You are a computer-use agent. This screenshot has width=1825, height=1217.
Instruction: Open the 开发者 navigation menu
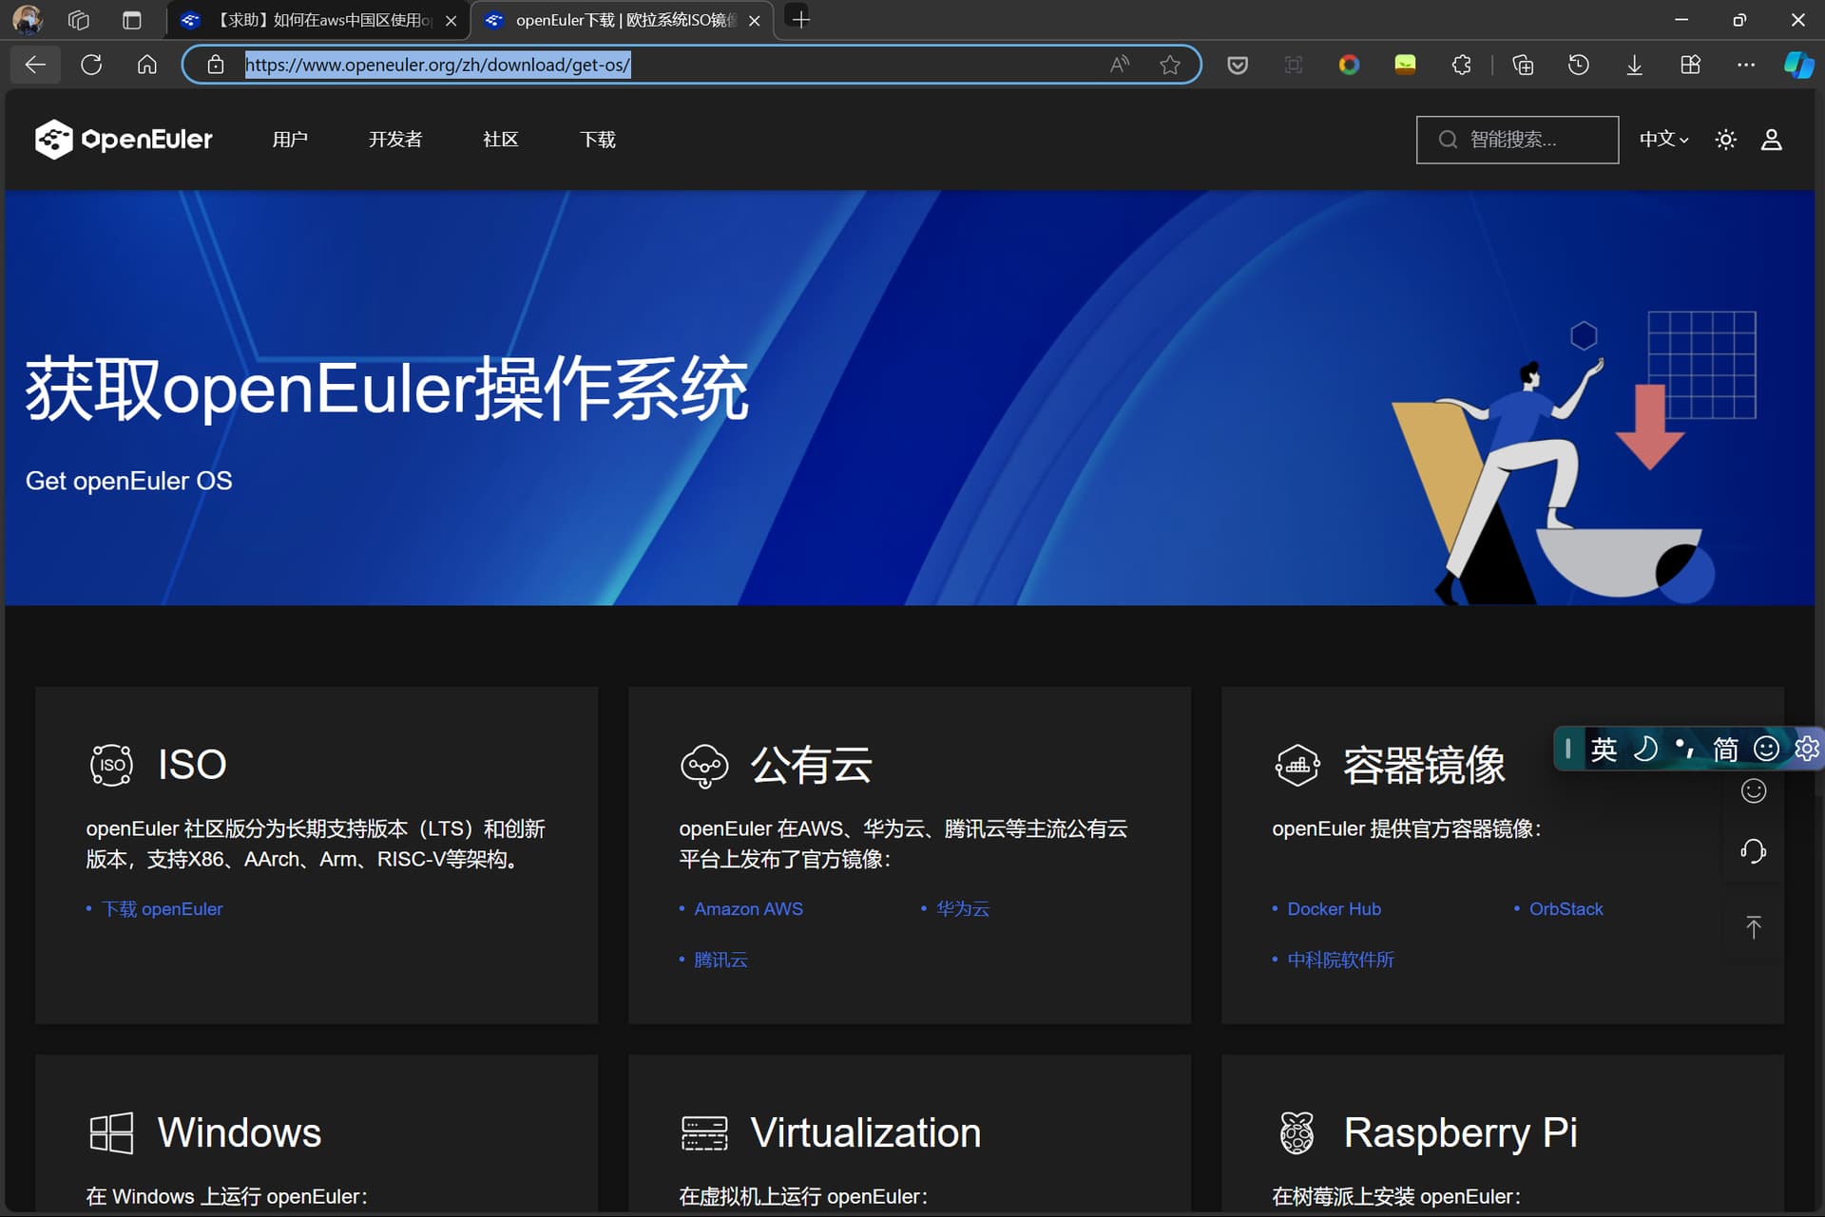395,140
